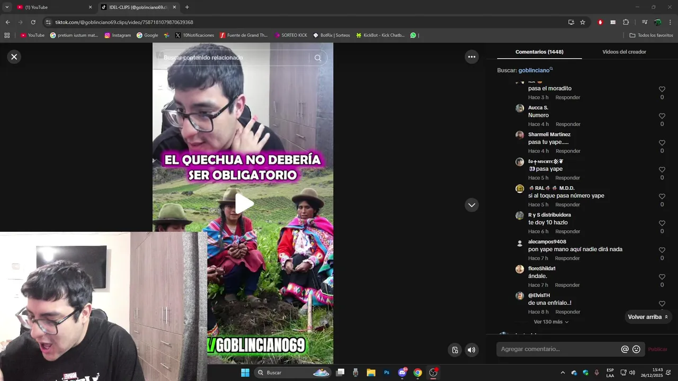Image resolution: width=678 pixels, height=381 pixels.
Task: Click the Publicar button
Action: tap(657, 349)
